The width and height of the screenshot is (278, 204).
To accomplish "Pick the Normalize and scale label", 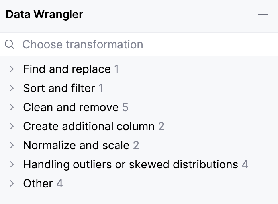I will [x=76, y=145].
